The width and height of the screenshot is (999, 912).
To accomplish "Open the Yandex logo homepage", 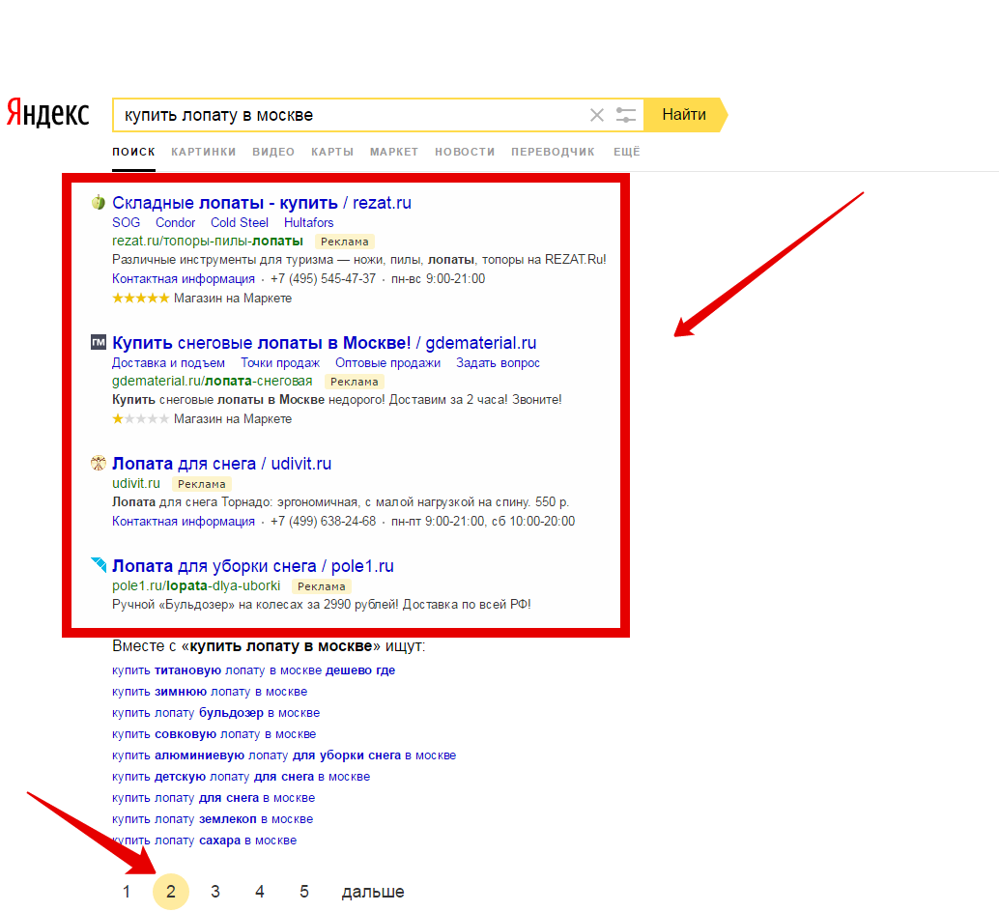I will coord(47,113).
